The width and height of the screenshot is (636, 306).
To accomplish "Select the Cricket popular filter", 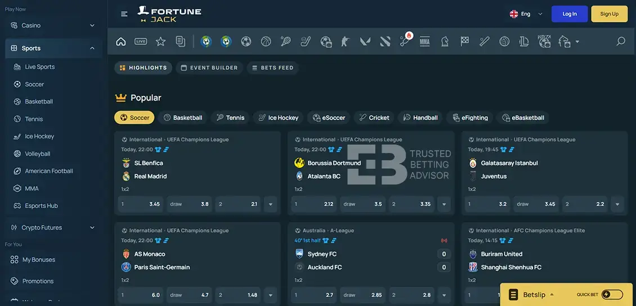I will [374, 118].
